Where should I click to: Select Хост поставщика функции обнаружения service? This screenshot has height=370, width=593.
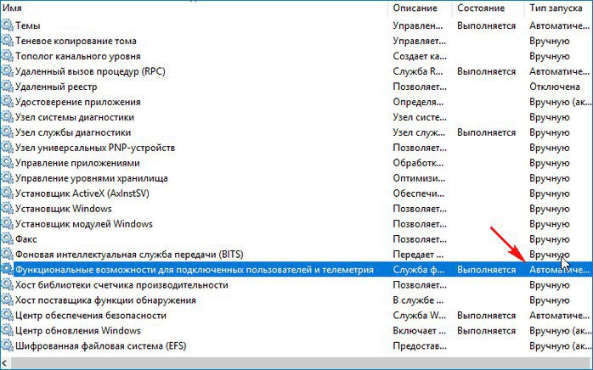pos(105,300)
